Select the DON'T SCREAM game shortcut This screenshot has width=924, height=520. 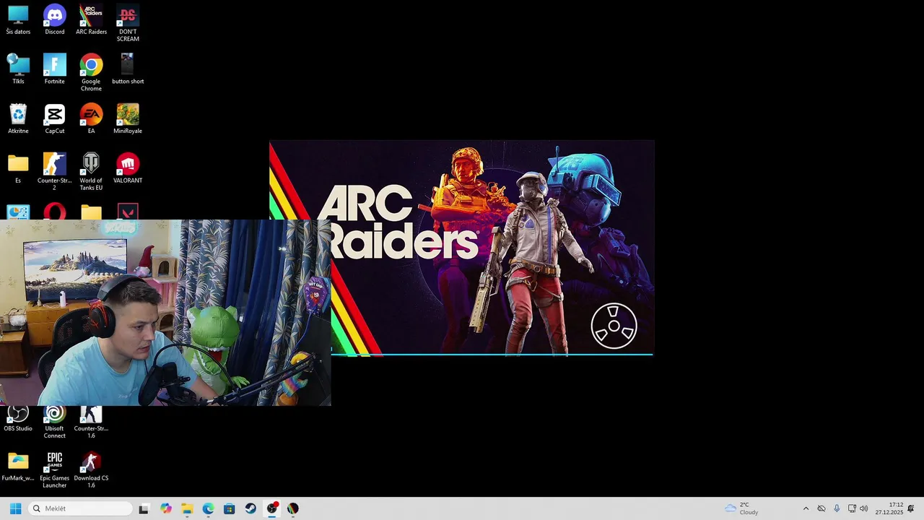pos(128,23)
